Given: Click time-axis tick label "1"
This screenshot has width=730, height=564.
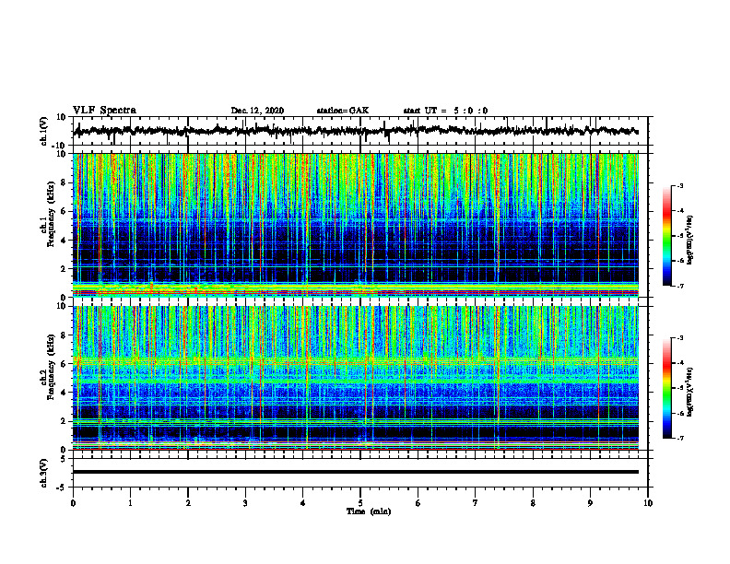Looking at the screenshot, I should point(130,503).
